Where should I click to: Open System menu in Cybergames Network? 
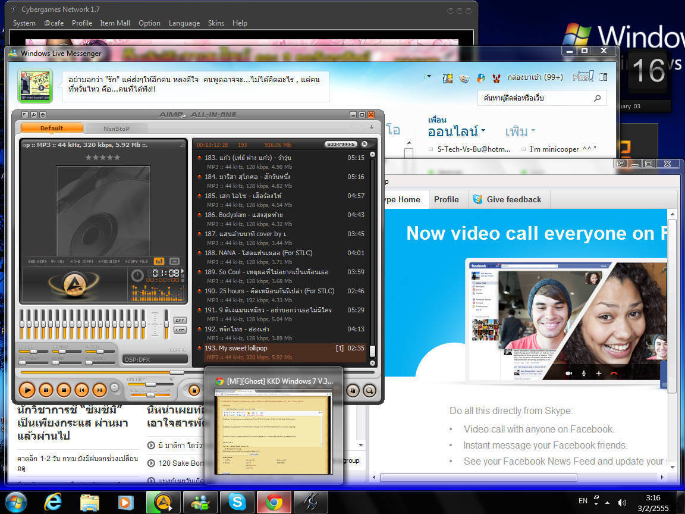[x=24, y=23]
